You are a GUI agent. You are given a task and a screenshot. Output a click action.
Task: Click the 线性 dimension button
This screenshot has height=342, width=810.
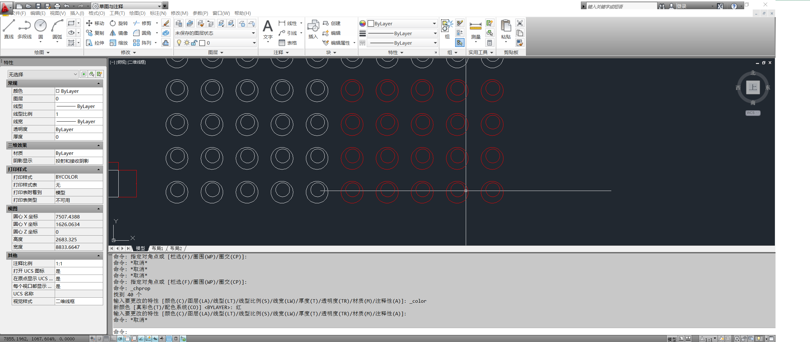click(288, 23)
